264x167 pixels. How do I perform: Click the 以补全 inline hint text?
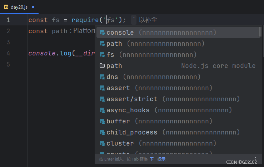[148, 20]
